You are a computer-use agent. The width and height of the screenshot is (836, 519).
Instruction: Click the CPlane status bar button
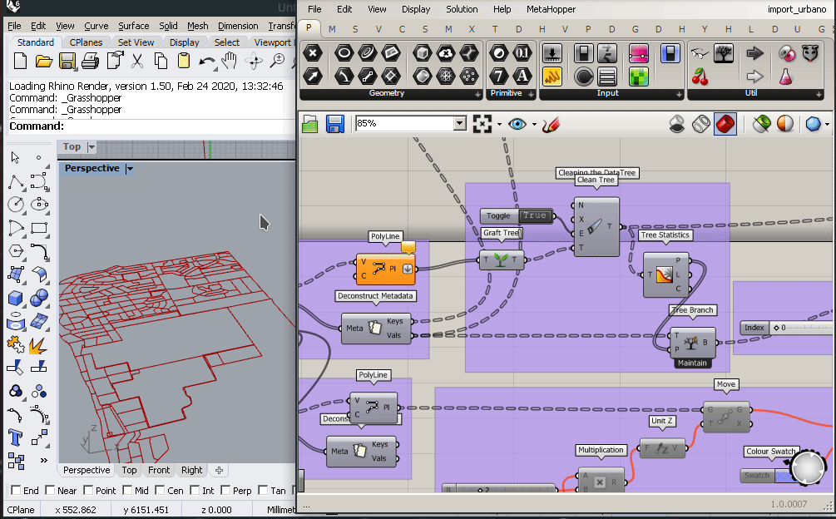[20, 510]
